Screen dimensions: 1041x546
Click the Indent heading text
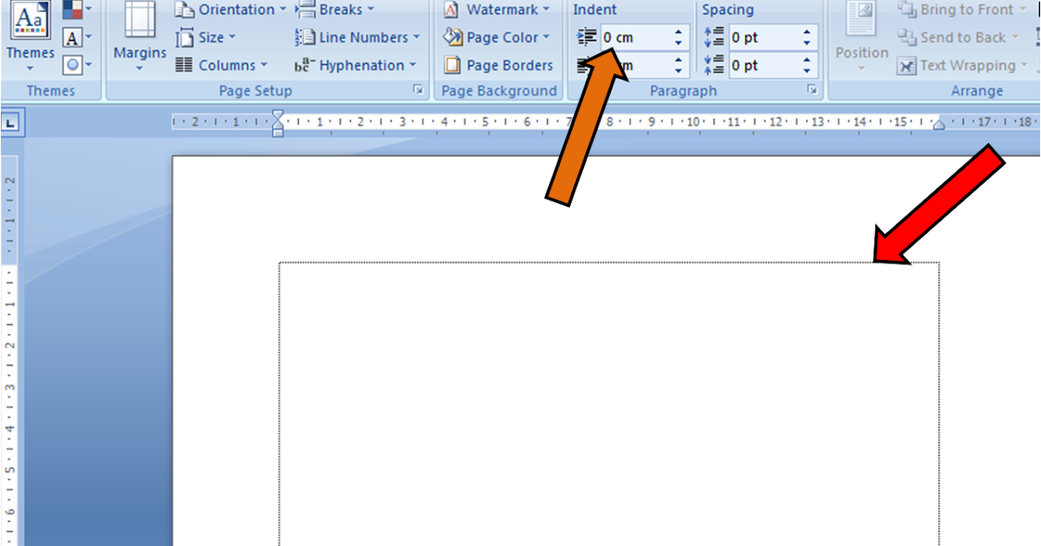click(x=595, y=10)
